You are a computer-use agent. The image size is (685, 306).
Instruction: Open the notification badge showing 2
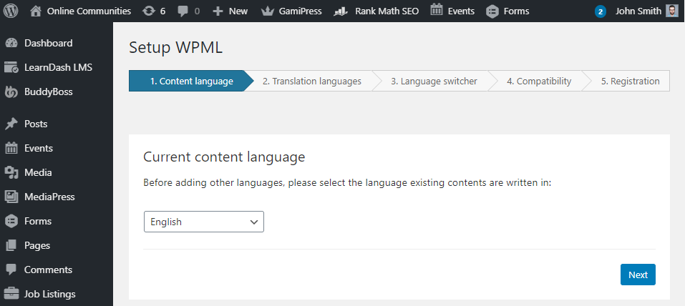coord(600,11)
